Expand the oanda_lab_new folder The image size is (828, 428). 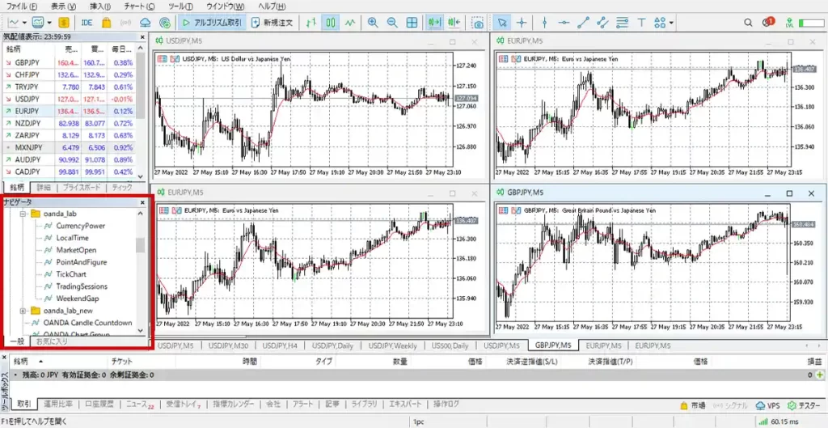click(x=23, y=311)
